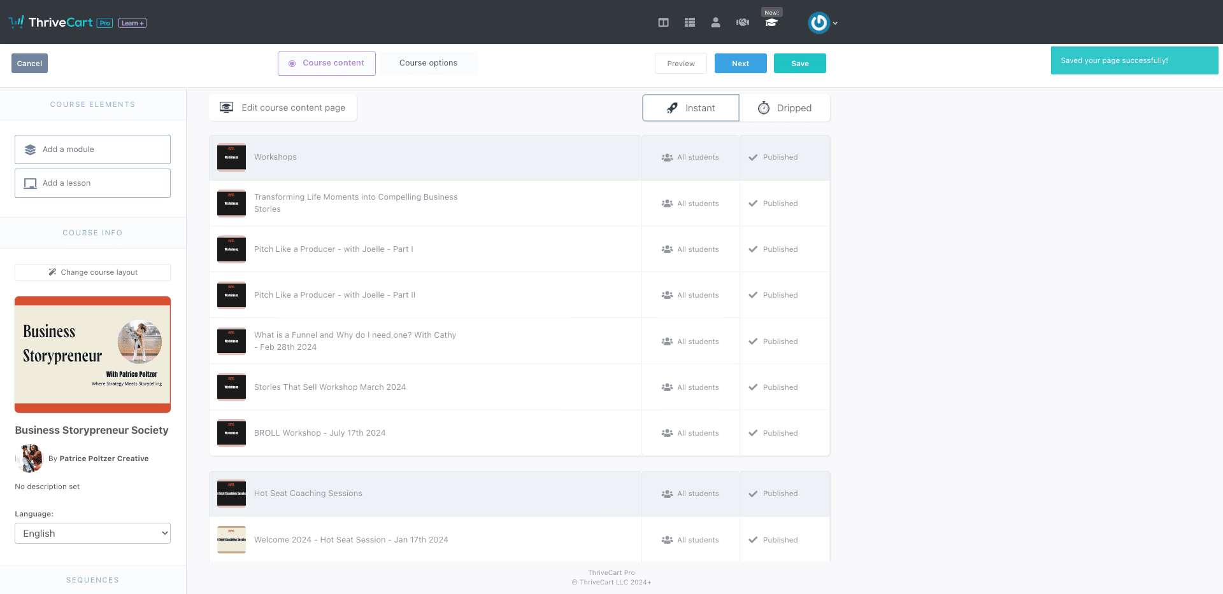Click the Business Storypreneur course cover image
This screenshot has width=1223, height=594.
[x=92, y=355]
